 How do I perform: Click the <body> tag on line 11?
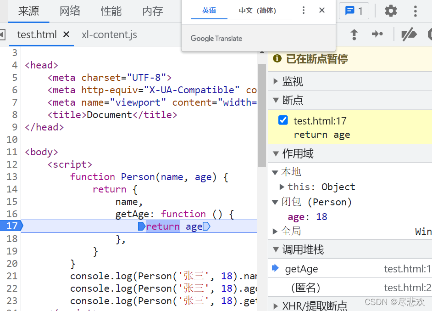(x=41, y=152)
